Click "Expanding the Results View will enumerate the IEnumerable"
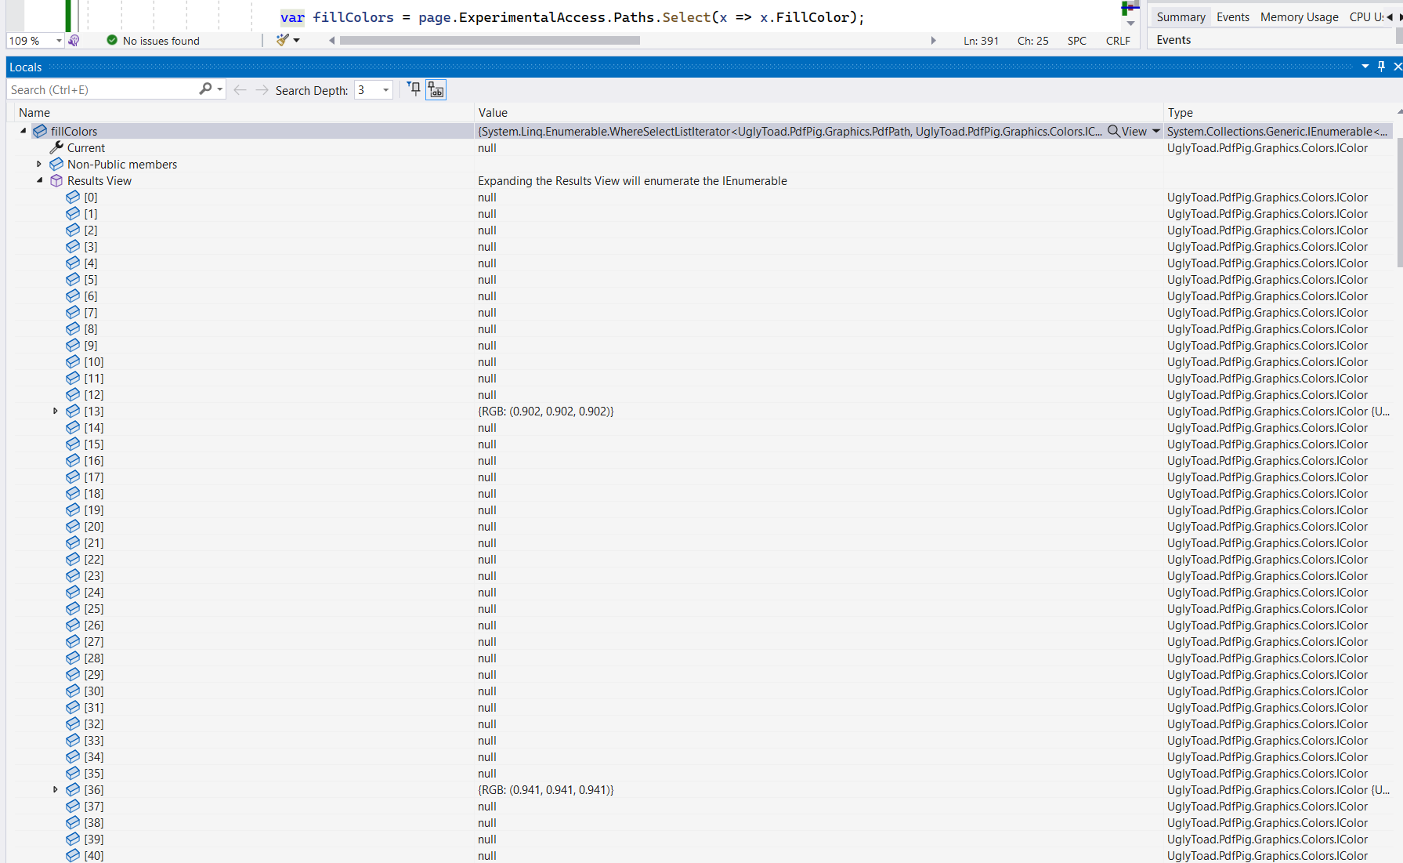 (632, 180)
